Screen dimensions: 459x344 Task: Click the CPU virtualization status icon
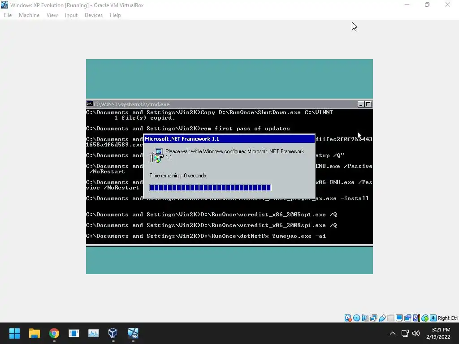[x=416, y=318]
